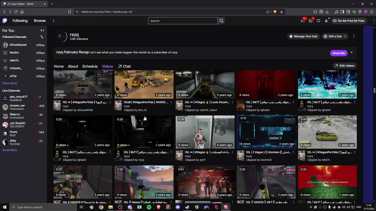Viewport: 376px width, 211px height.
Task: Open options for clip by n8d7x
Action: (355, 152)
